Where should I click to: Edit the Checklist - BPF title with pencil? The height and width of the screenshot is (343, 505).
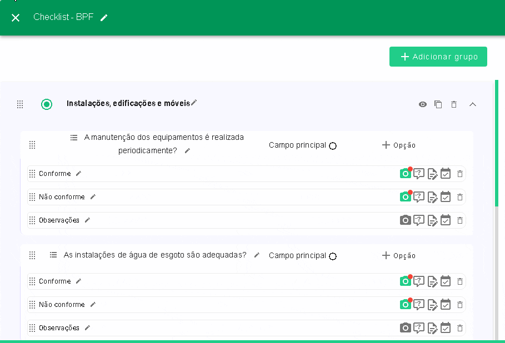[x=104, y=18]
